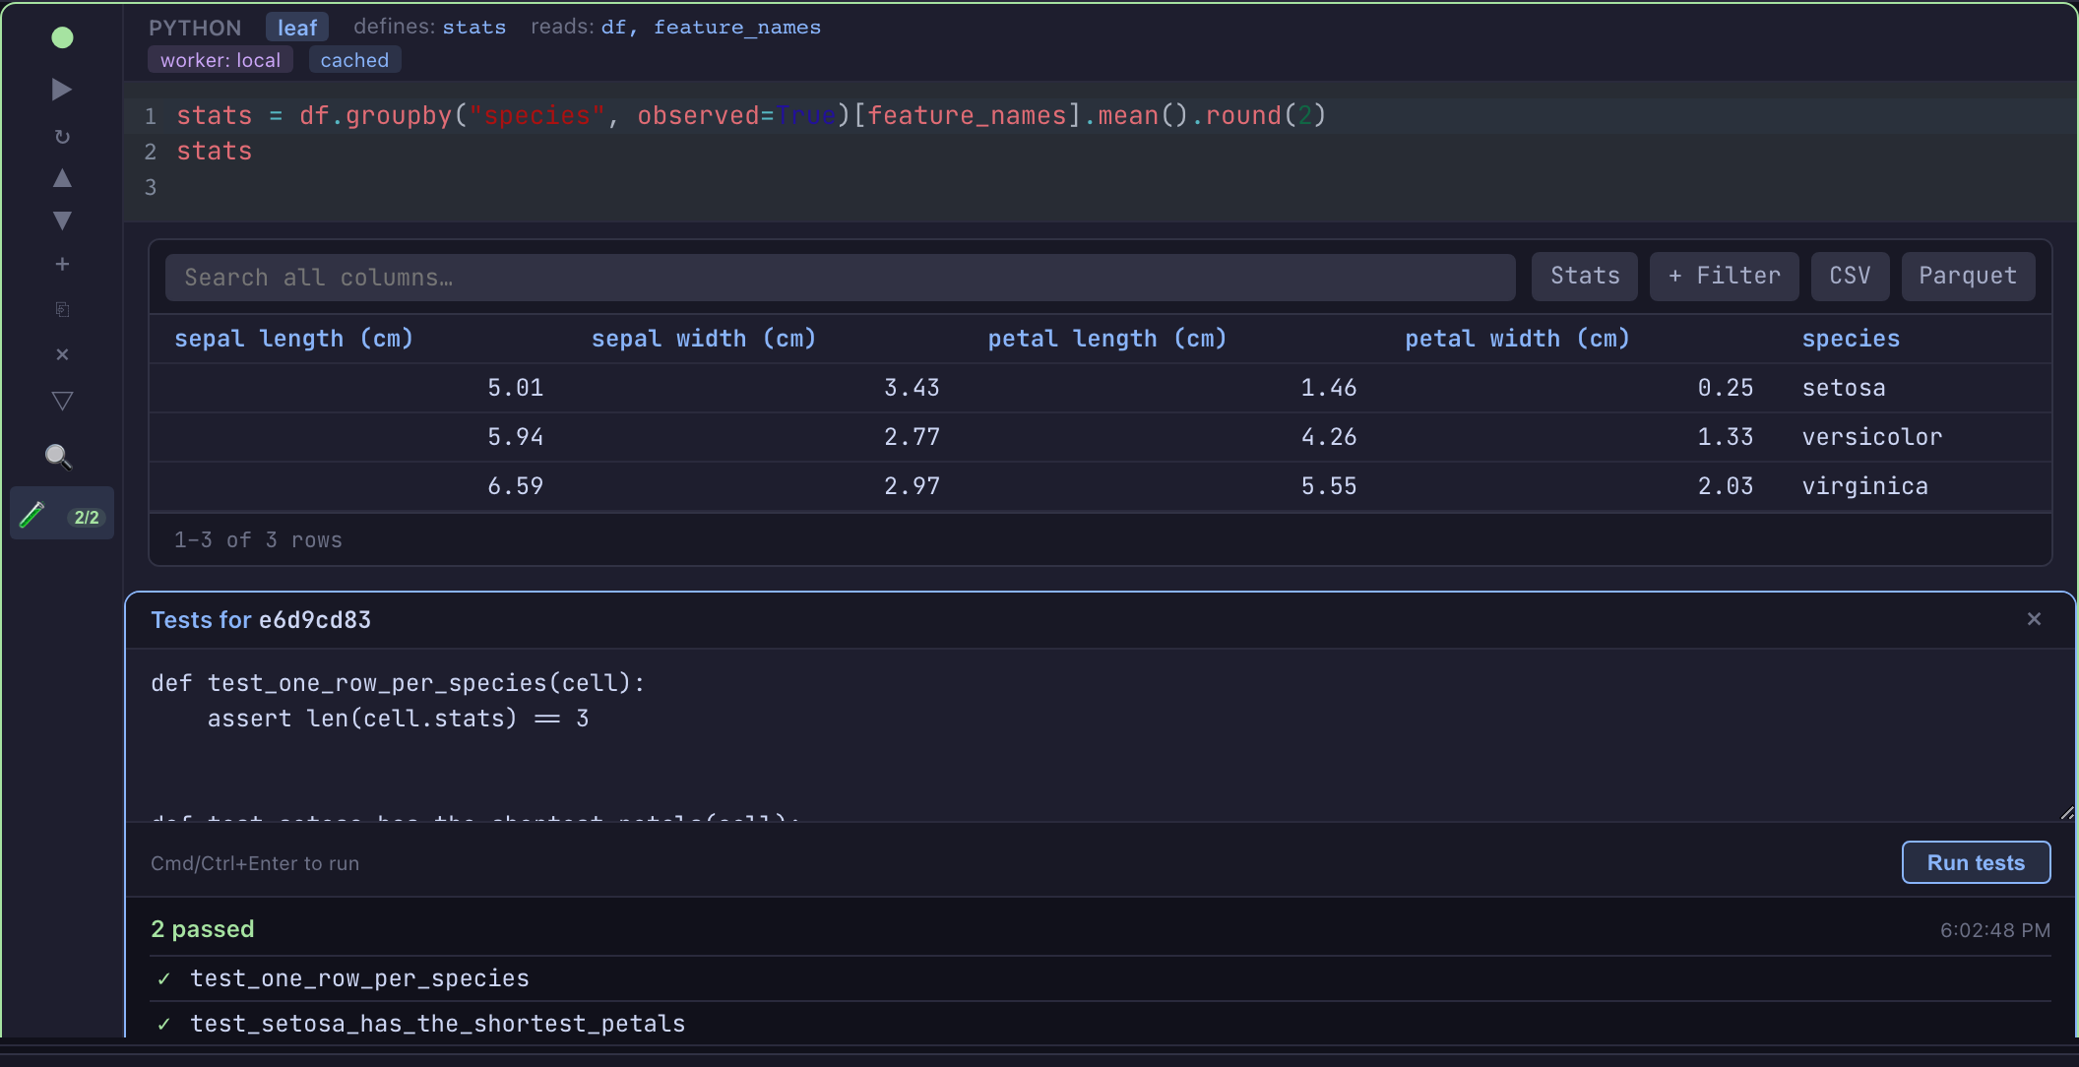Screen dimensions: 2079x1067
Task: Click the stats variable in defines
Action: pos(473,28)
